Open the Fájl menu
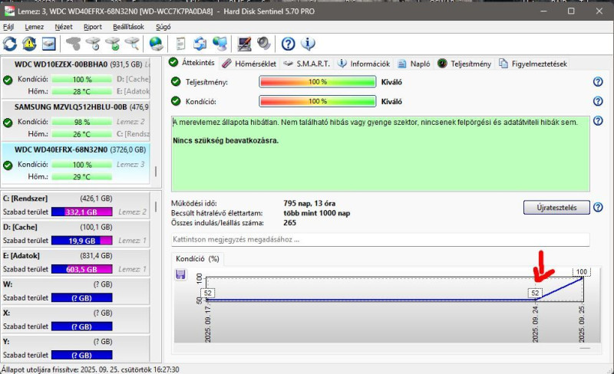 (x=8, y=27)
